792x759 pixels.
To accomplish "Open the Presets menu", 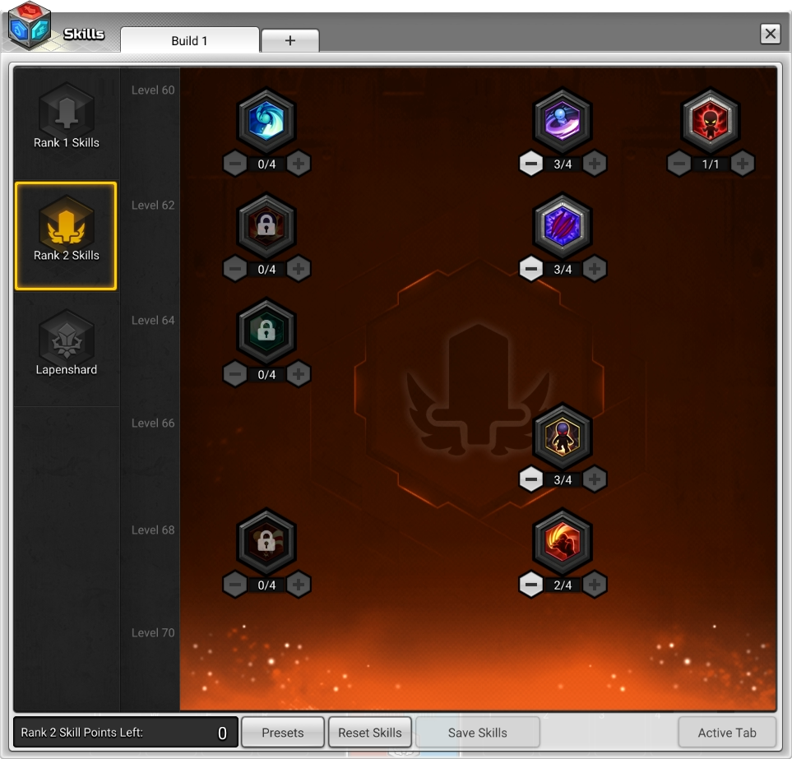I will coord(283,732).
